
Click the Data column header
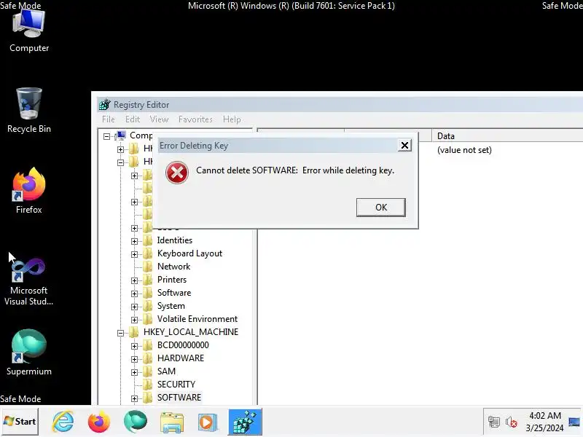507,136
